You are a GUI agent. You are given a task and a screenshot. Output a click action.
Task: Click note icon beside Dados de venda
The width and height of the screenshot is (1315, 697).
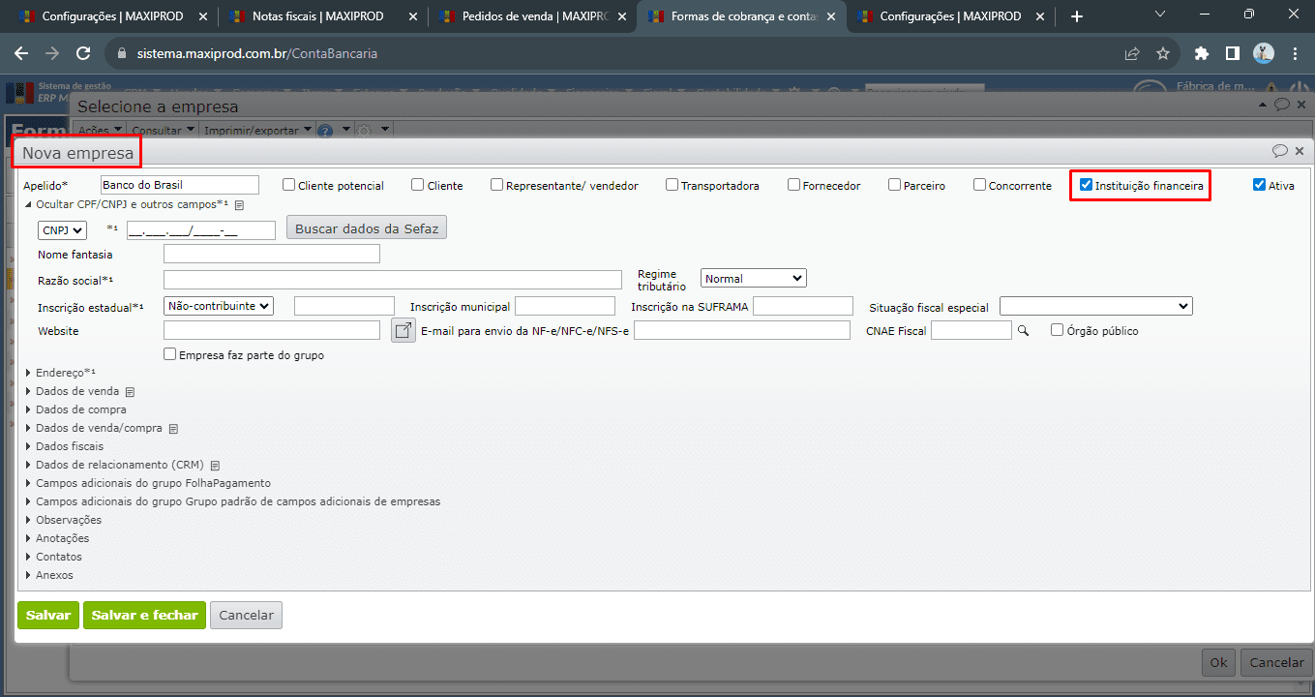(x=130, y=392)
